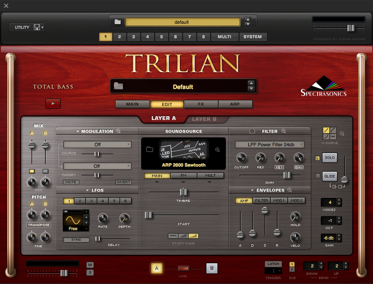Screen dimensions: 373x284
Task: Zoom the velocity curve magnifier icon
Action: (342, 134)
